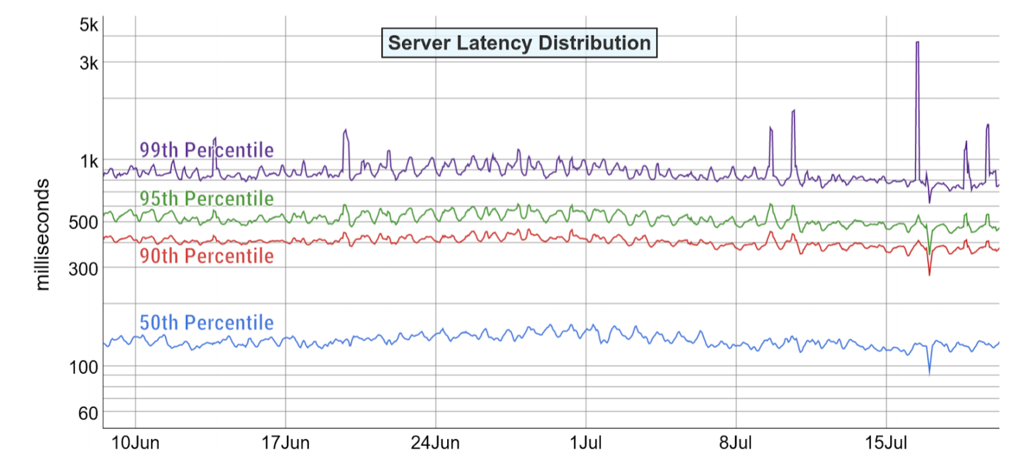
Task: Select the 3k y-axis tick label
Action: click(89, 63)
